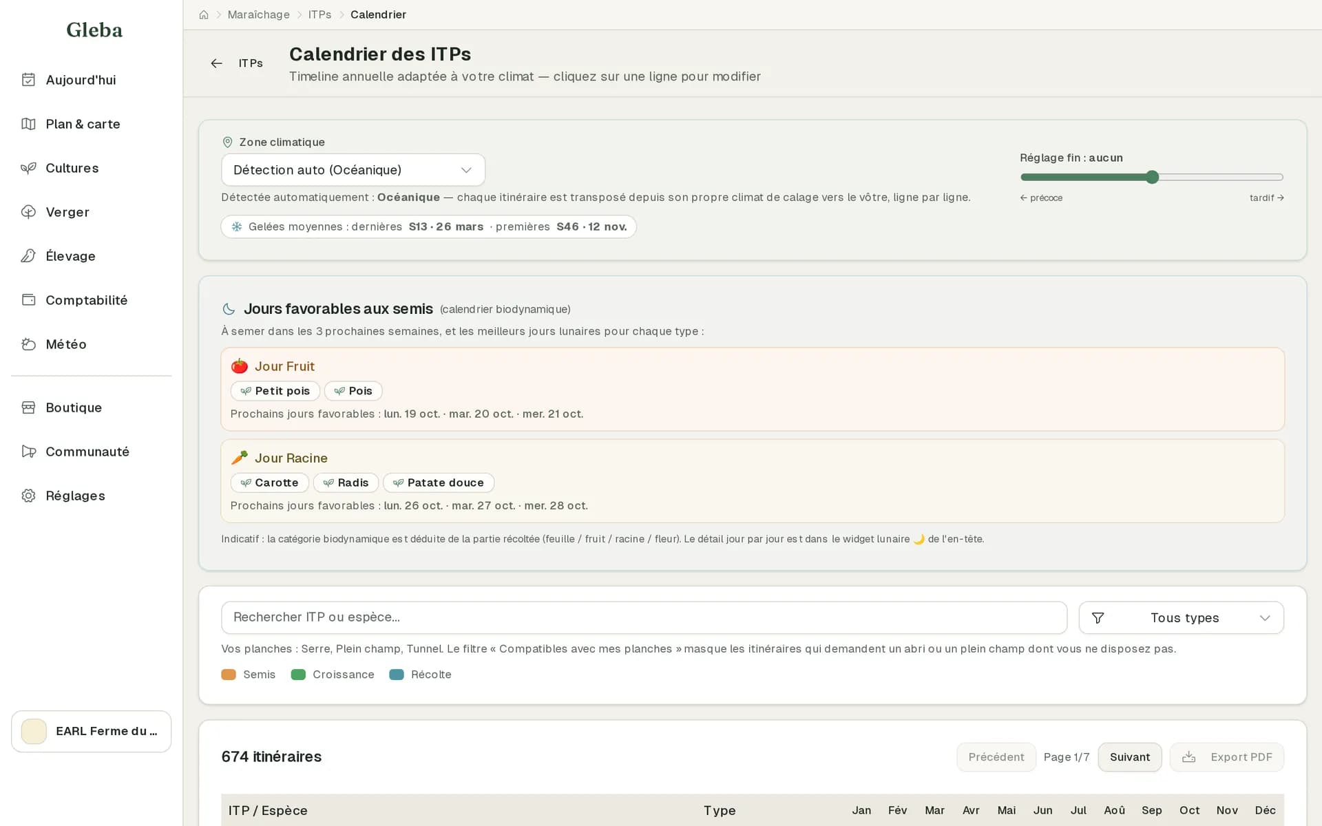This screenshot has height=826, width=1322.
Task: Go to ITPs breadcrumb link
Action: (319, 14)
